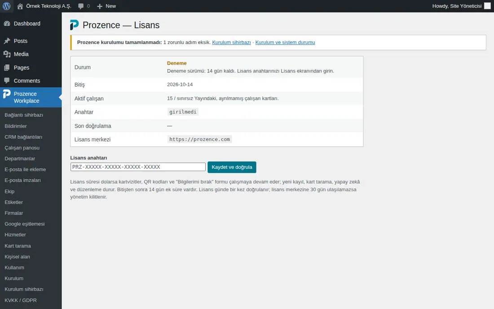Click the plus icon beside New

pyautogui.click(x=100, y=6)
